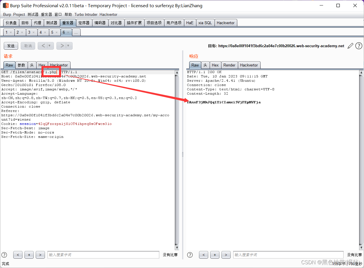Screen dimensions: 364x268
Task: Select the request Raw tab
Action: pyautogui.click(x=10, y=65)
